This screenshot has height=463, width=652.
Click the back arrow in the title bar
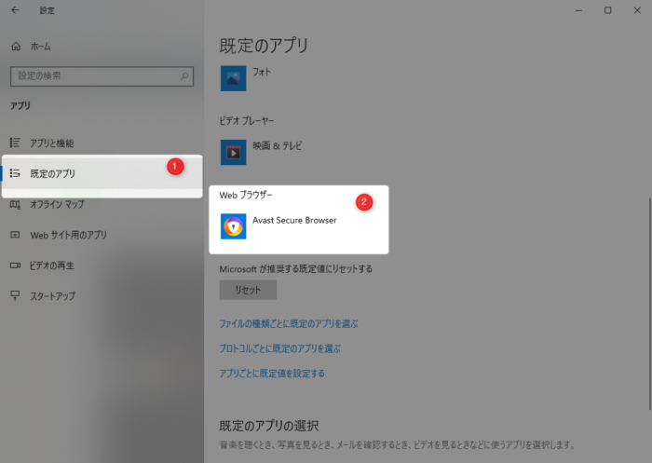coord(15,10)
